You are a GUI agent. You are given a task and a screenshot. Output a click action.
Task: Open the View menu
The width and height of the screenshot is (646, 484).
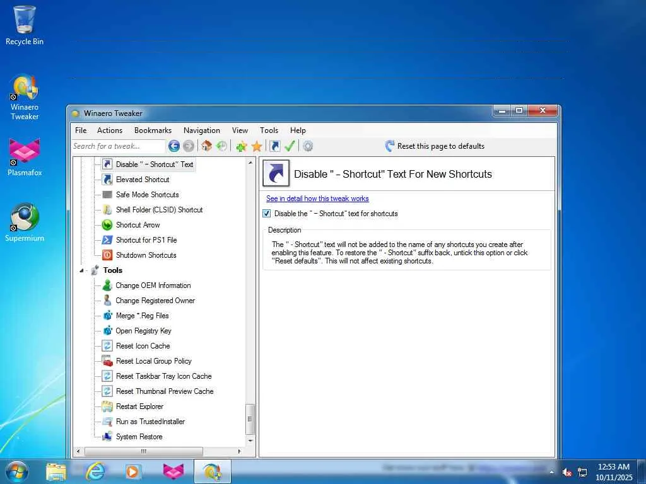pyautogui.click(x=240, y=130)
